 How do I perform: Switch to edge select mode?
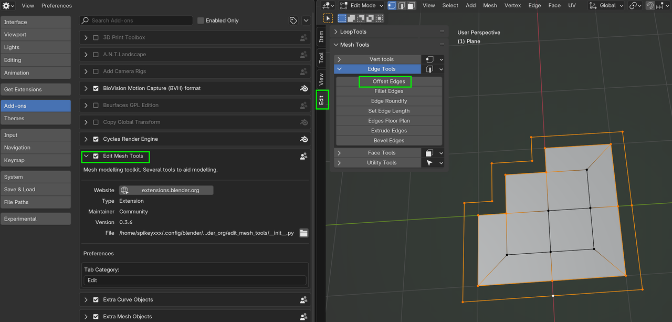point(401,6)
